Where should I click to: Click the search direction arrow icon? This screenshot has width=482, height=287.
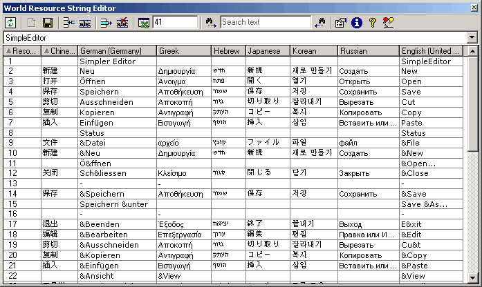(319, 22)
